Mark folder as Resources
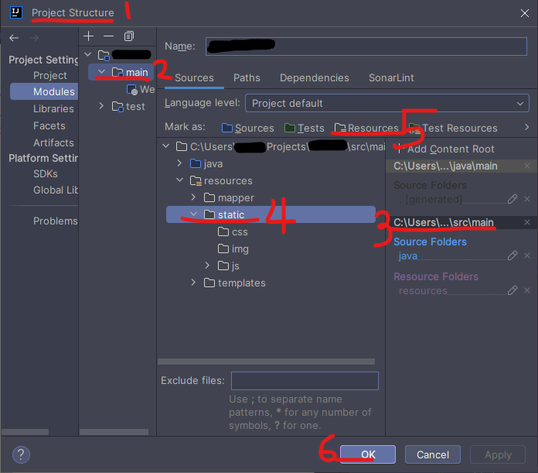The width and height of the screenshot is (538, 473). (x=366, y=128)
